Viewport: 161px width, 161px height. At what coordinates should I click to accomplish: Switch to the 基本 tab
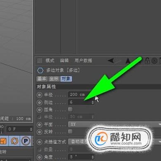pos(42,79)
